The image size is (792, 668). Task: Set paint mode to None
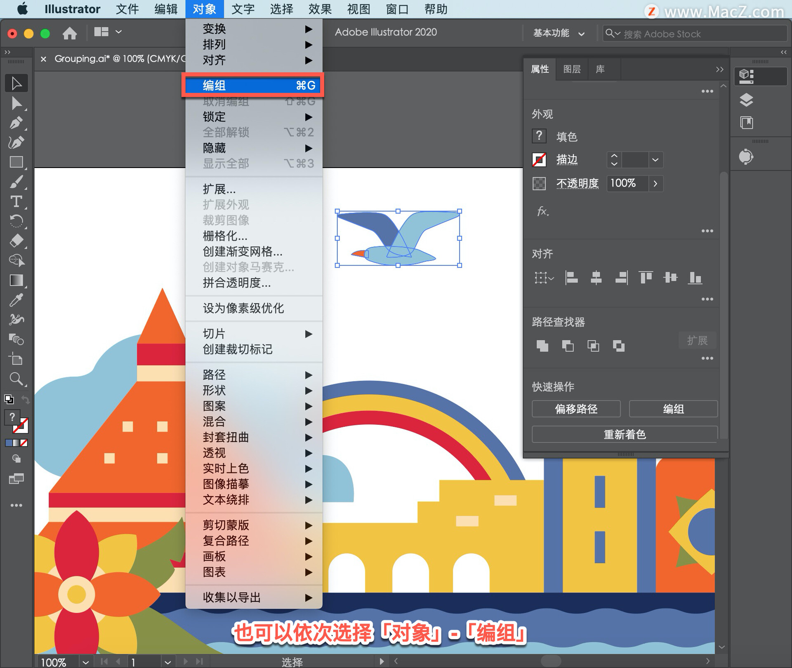pyautogui.click(x=24, y=443)
